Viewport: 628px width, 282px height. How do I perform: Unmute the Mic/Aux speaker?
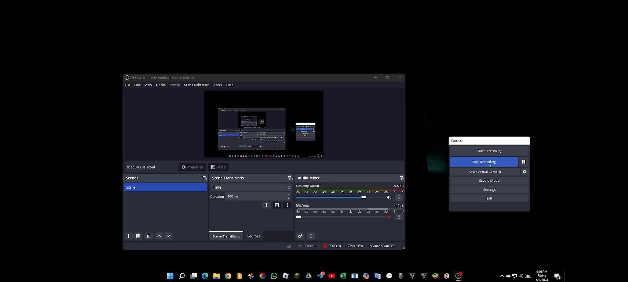point(389,217)
